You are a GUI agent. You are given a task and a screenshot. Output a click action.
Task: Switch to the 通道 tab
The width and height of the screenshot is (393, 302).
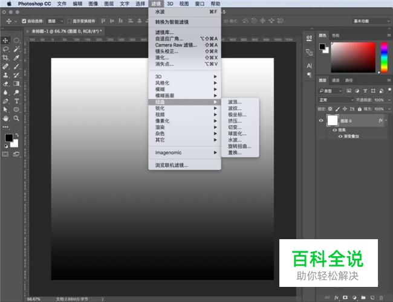click(x=336, y=80)
